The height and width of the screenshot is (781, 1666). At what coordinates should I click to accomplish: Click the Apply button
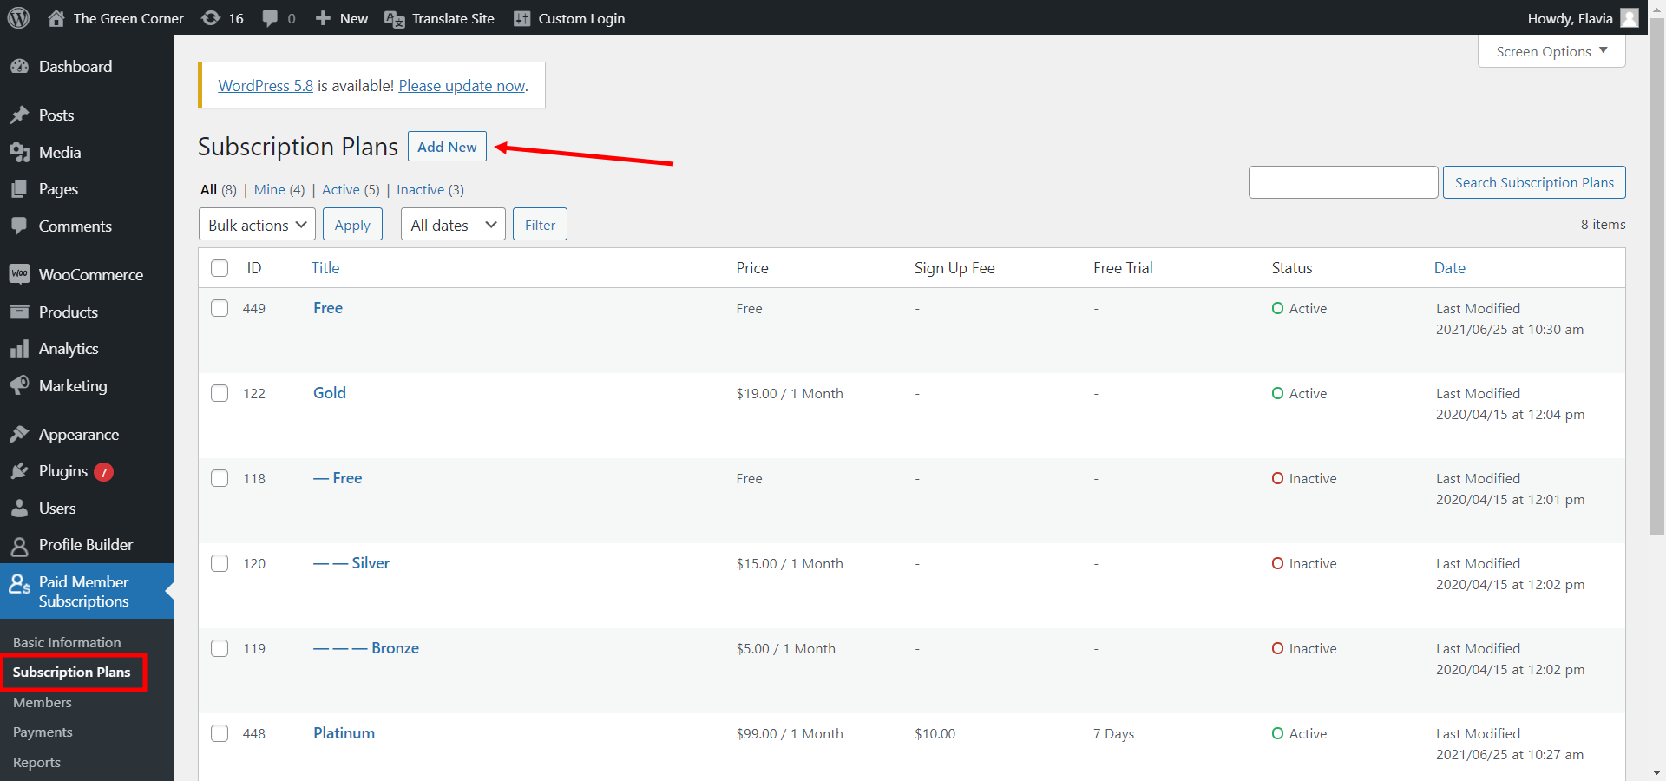pyautogui.click(x=352, y=225)
